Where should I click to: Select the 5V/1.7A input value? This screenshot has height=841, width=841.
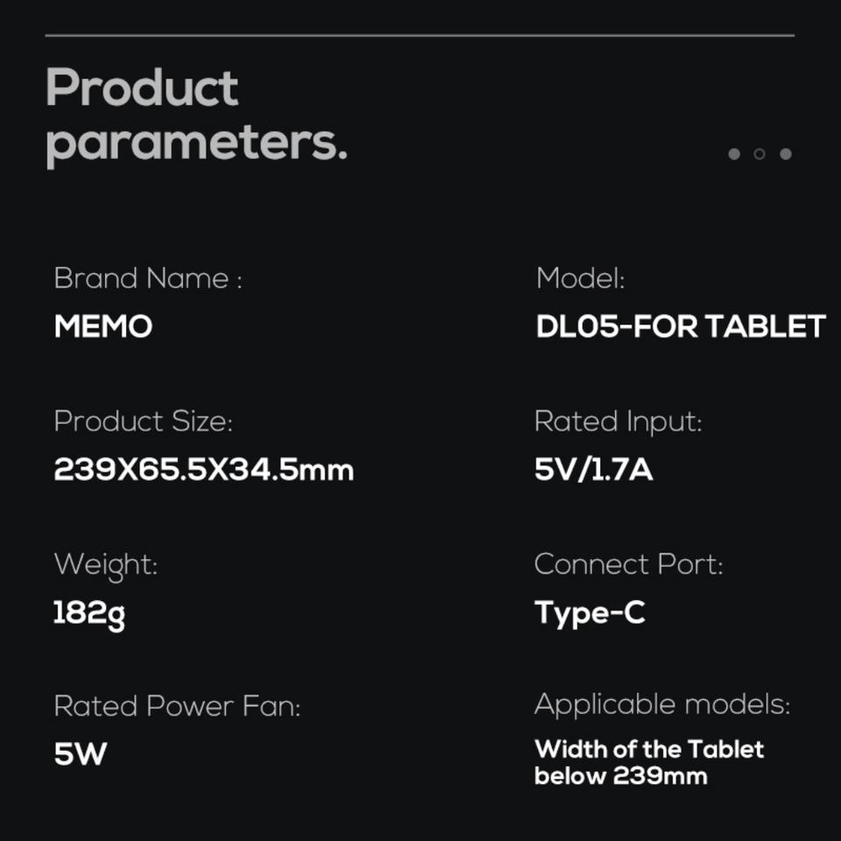pyautogui.click(x=594, y=470)
